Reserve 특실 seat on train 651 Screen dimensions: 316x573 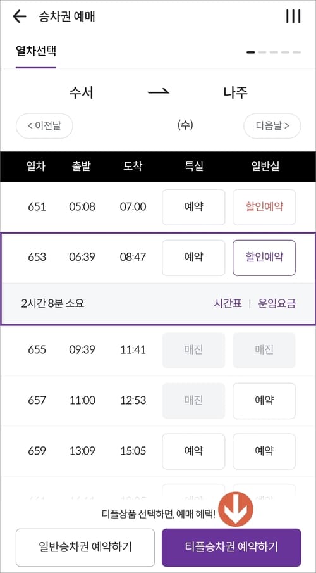coord(193,207)
